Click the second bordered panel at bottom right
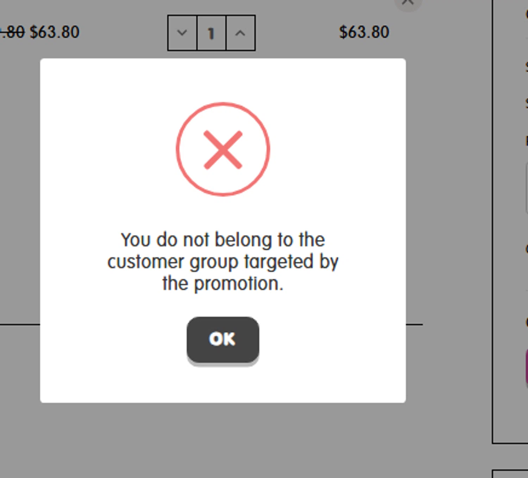 [x=510, y=474]
